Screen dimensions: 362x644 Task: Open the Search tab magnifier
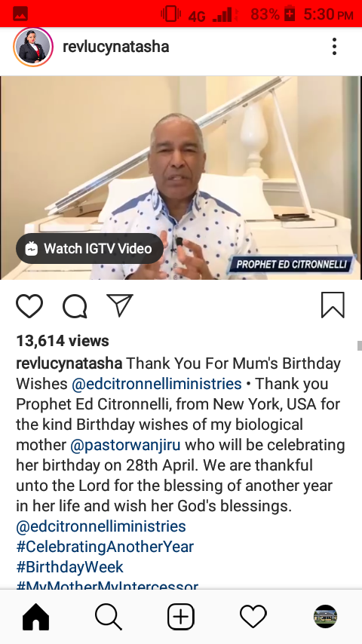pos(109,617)
